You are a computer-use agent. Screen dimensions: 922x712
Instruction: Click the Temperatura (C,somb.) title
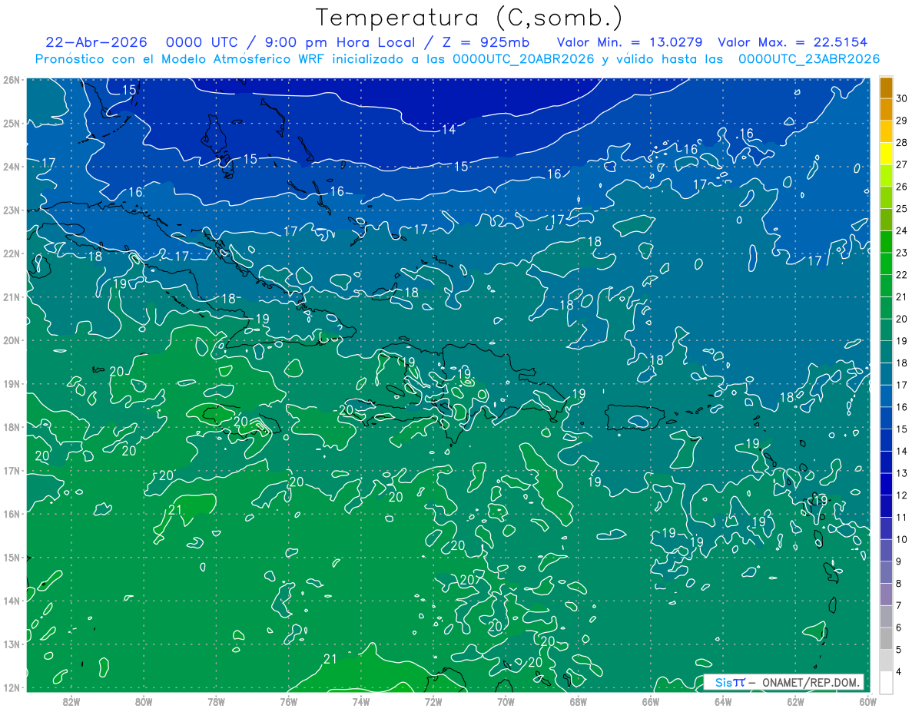[x=469, y=18]
